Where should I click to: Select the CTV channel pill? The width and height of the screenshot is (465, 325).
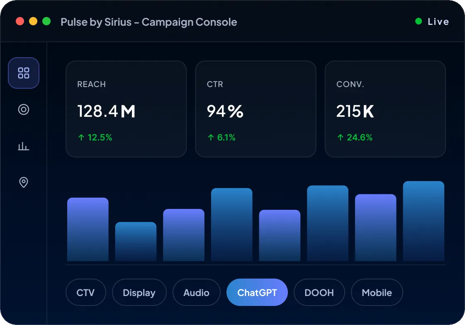click(85, 292)
